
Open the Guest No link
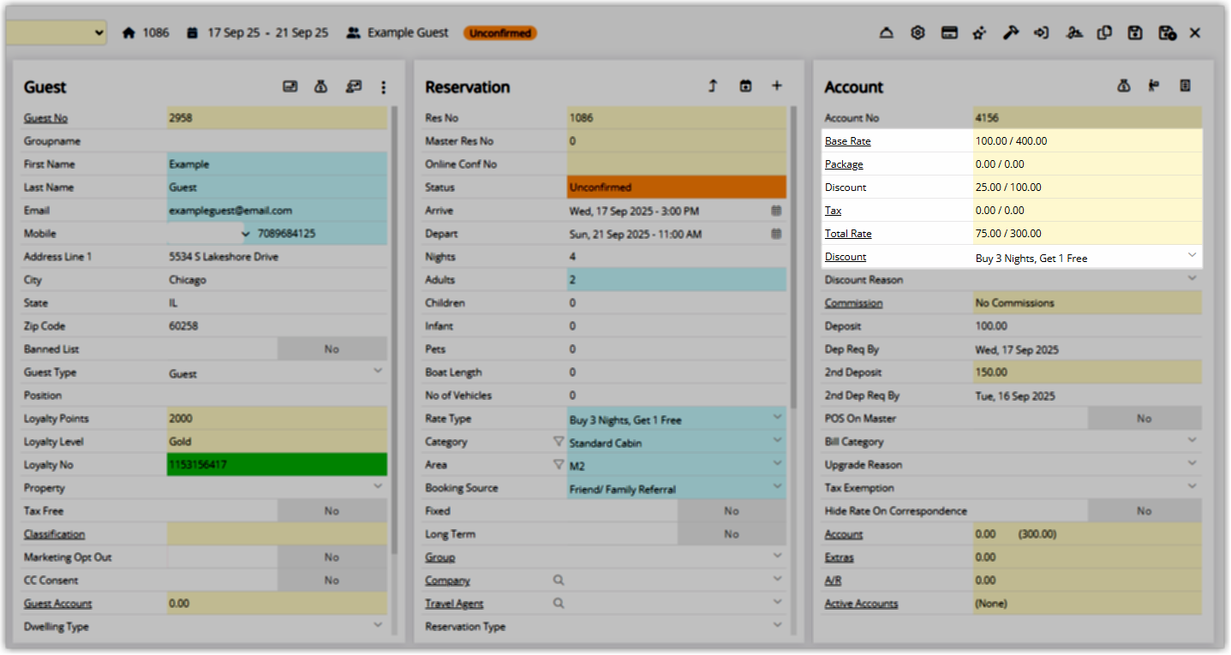pos(45,118)
